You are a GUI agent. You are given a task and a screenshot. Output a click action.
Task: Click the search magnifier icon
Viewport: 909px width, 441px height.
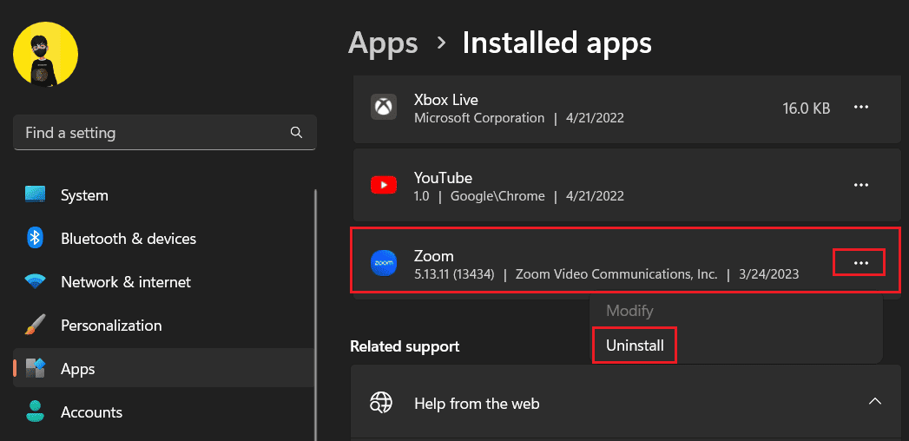pos(296,133)
